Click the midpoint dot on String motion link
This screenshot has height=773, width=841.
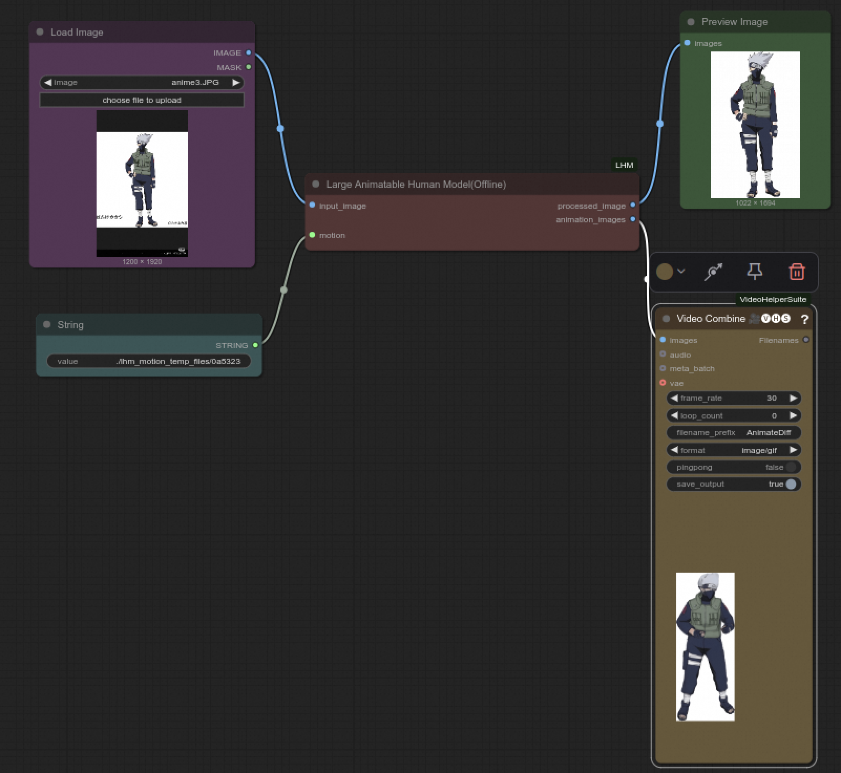[284, 289]
